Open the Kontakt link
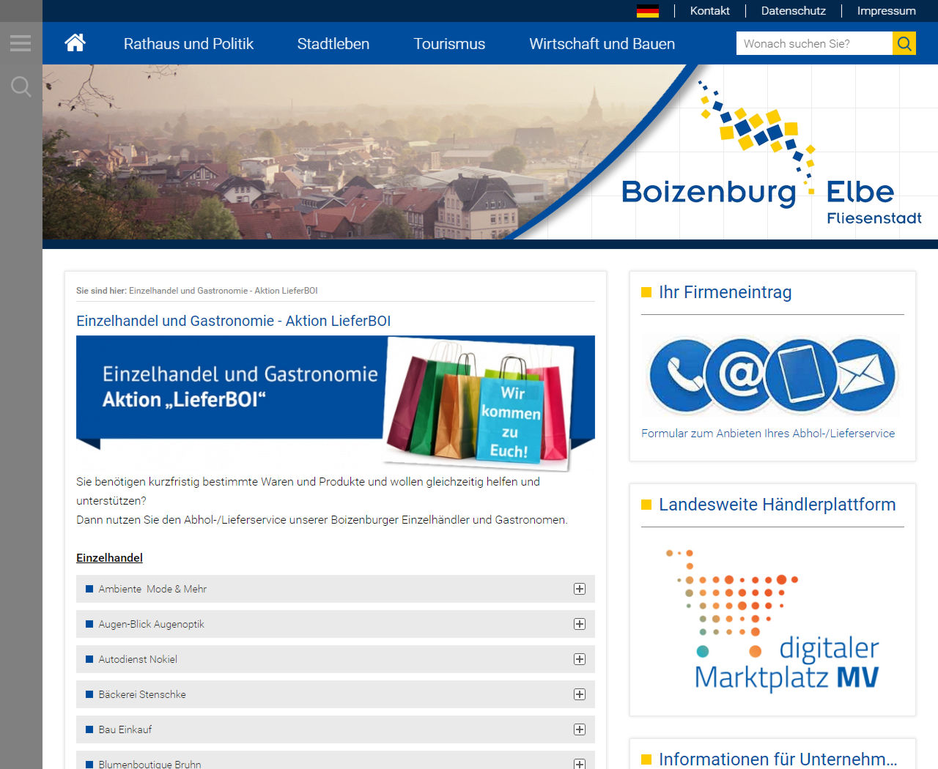Viewport: 938px width, 769px height. tap(710, 11)
